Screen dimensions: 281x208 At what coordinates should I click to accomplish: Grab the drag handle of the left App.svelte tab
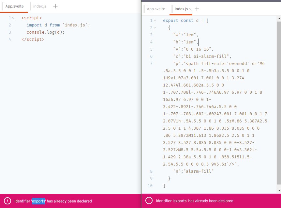[3, 6]
